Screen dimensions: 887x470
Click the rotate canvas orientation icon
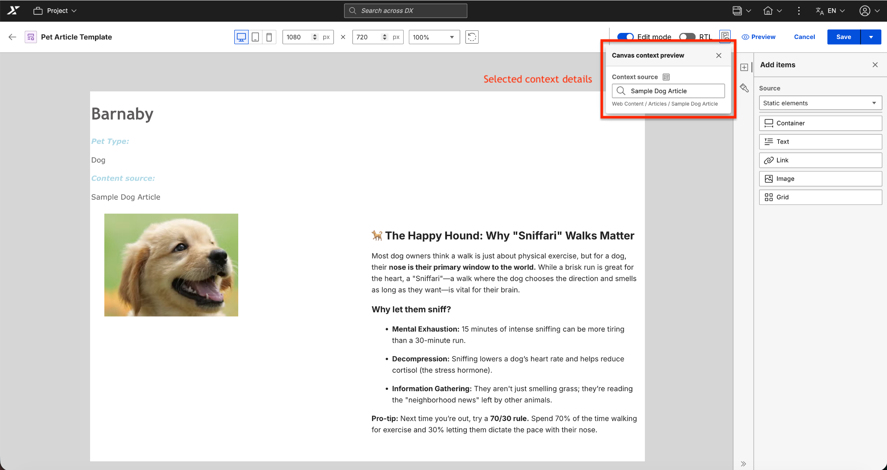(x=472, y=37)
